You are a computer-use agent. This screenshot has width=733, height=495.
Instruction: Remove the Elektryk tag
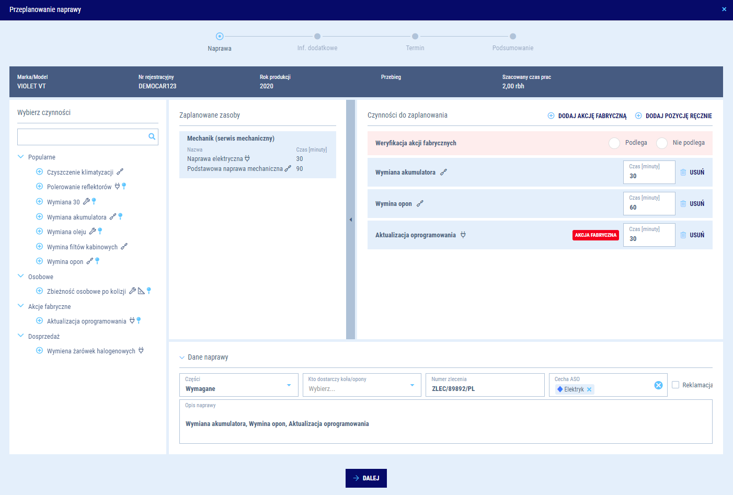pos(589,389)
